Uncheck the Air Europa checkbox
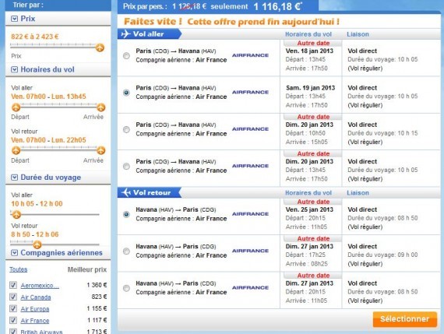444x334 pixels. point(13,308)
